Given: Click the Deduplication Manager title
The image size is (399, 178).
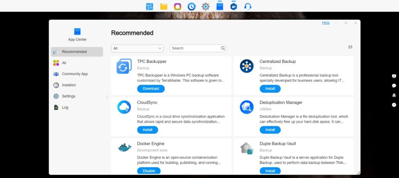Looking at the screenshot, I should tap(281, 103).
